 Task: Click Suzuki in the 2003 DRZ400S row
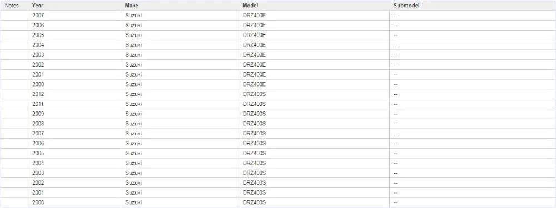133,173
